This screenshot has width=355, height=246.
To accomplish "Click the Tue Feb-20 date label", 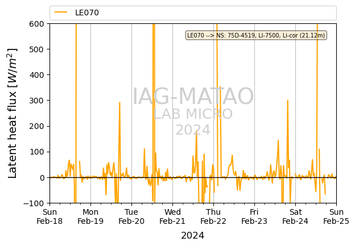I will click(x=131, y=216).
